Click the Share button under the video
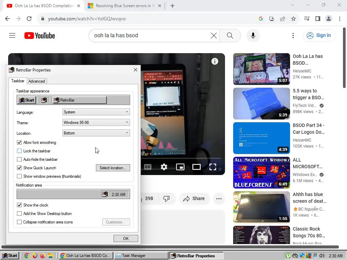 point(194,198)
